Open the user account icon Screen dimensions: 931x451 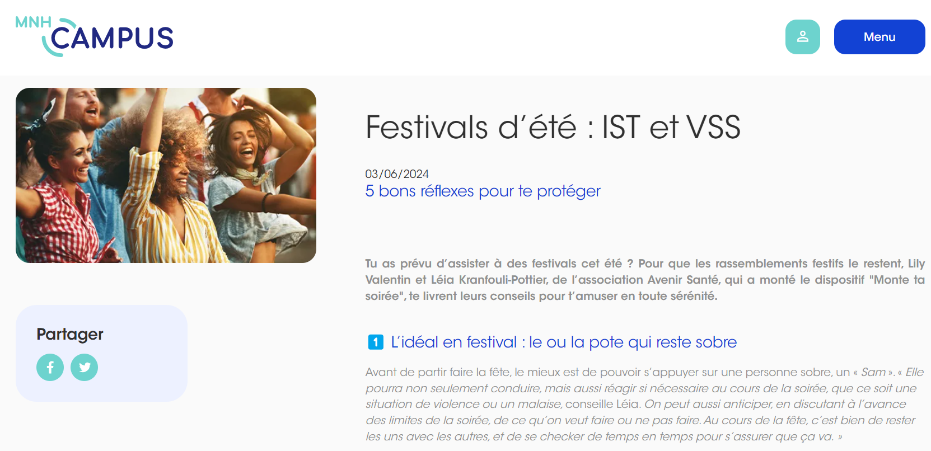coord(802,37)
